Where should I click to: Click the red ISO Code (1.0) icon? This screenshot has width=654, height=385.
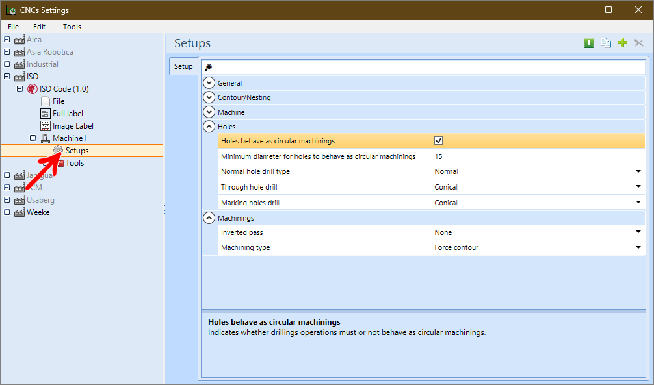click(x=32, y=89)
